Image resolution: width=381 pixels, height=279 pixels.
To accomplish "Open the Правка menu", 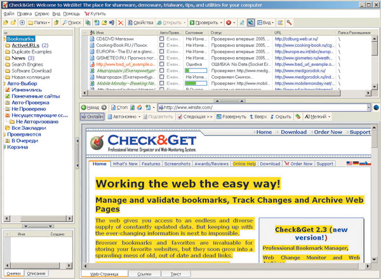I will pyautogui.click(x=24, y=14).
